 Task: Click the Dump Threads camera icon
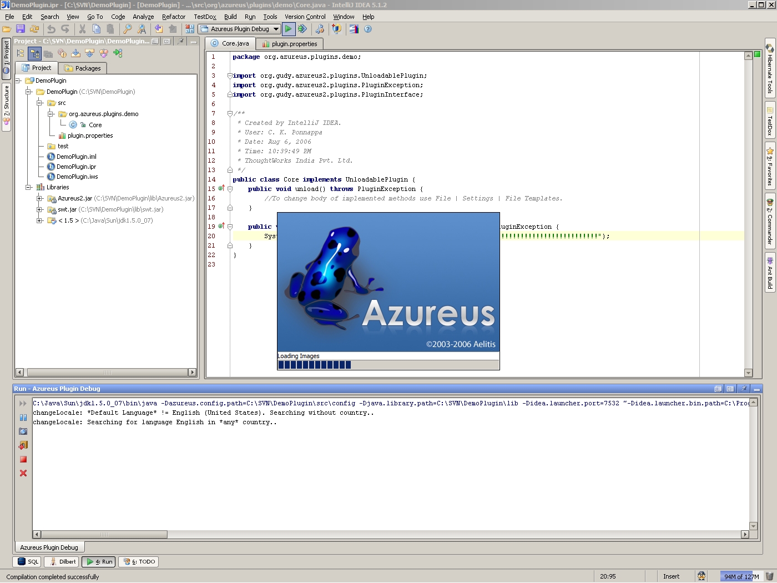[x=23, y=431]
